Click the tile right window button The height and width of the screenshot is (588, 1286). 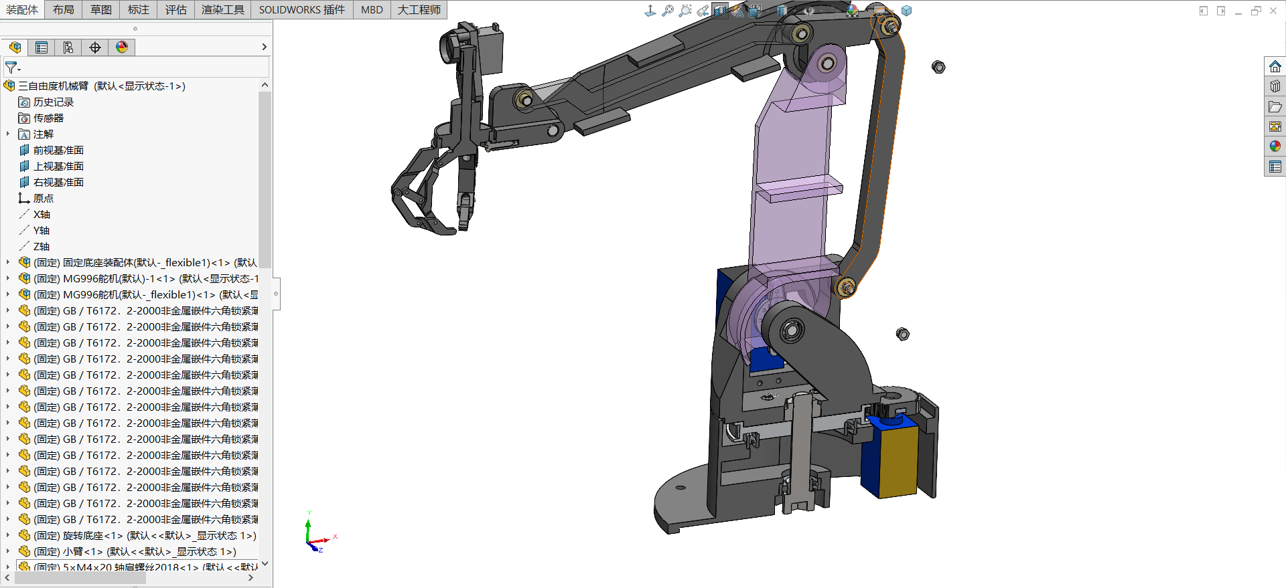(1221, 11)
